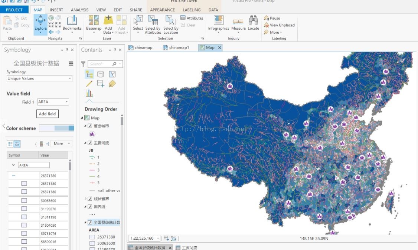Click the More button in Symbology
418x250 pixels.
(62, 144)
